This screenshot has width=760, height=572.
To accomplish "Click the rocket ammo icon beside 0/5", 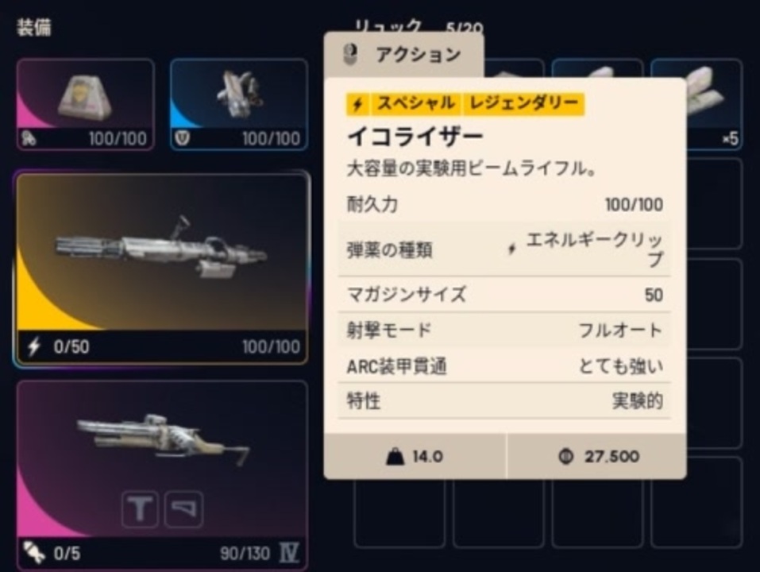I will pos(34,553).
